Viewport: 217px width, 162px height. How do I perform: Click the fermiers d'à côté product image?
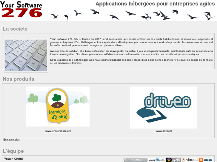tap(58, 106)
